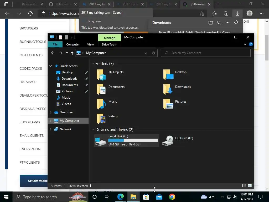Open Windows Start menu

[6, 197]
